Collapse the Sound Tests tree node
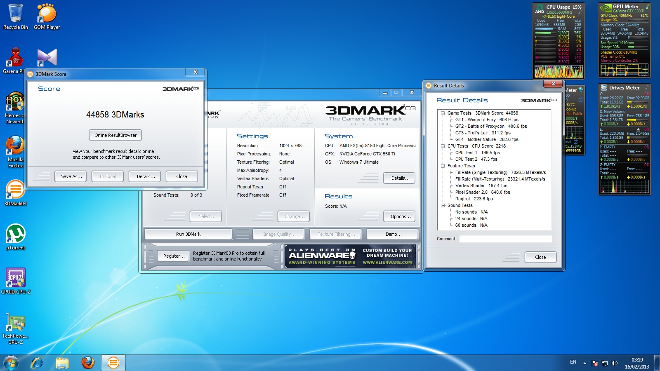The height and width of the screenshot is (371, 660). pos(443,205)
